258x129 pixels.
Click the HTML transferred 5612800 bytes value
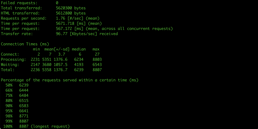coord(71,13)
